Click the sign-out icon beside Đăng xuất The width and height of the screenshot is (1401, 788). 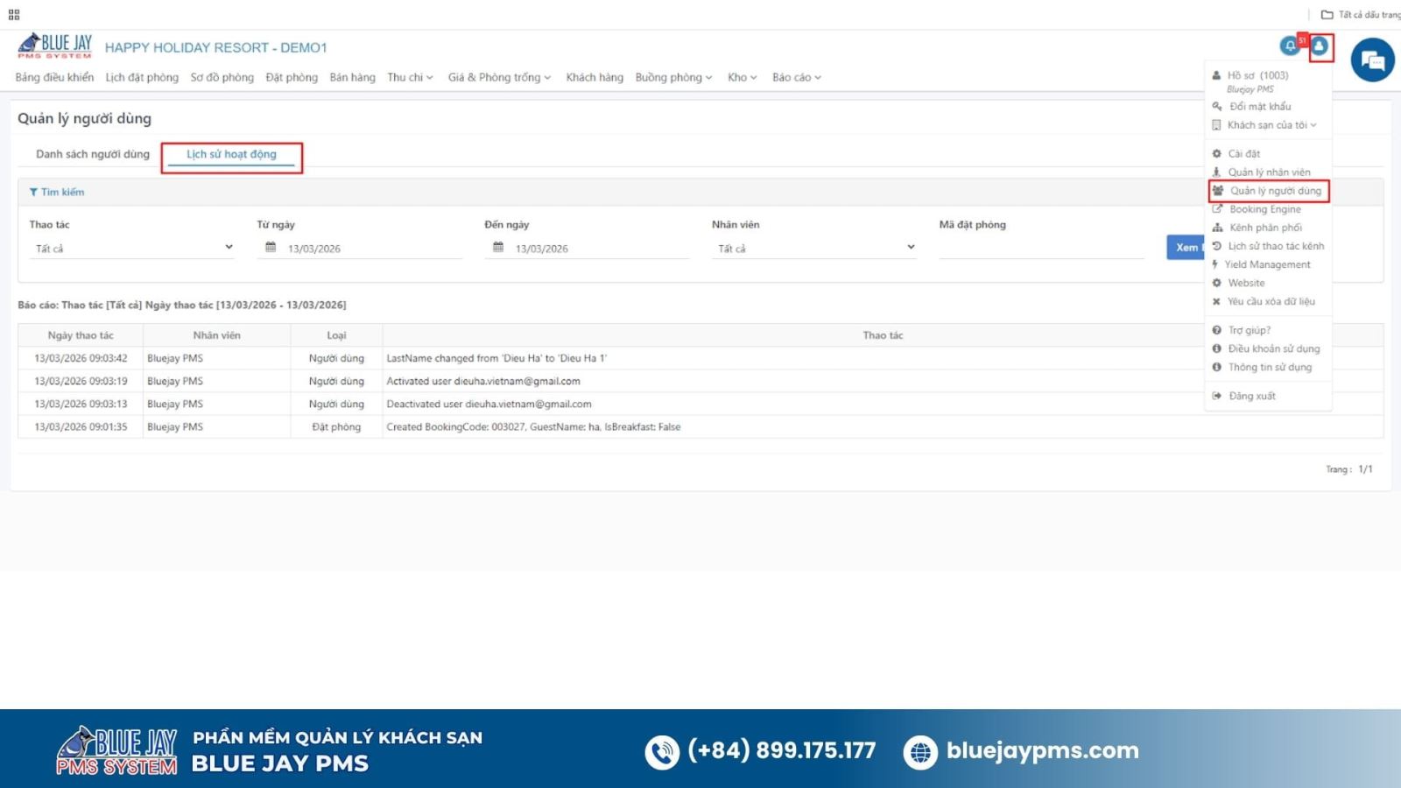(1216, 396)
